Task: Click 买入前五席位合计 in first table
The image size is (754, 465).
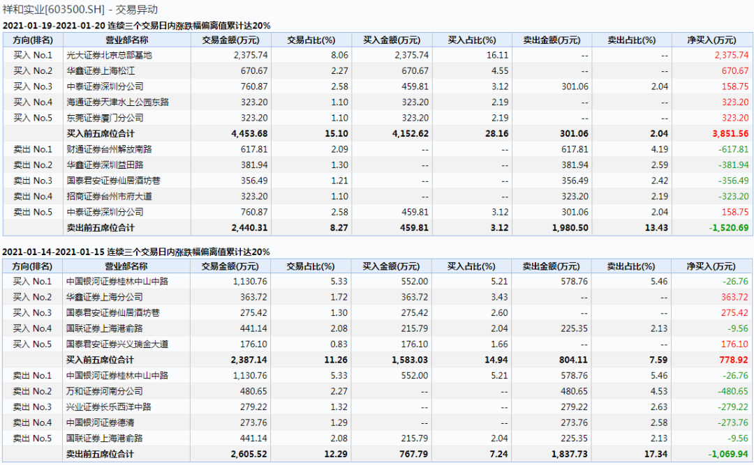Action: 101,134
